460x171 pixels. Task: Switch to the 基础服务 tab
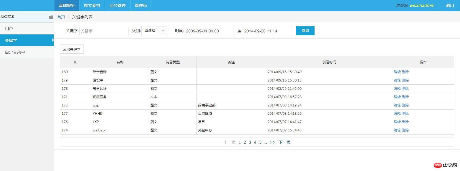67,5
